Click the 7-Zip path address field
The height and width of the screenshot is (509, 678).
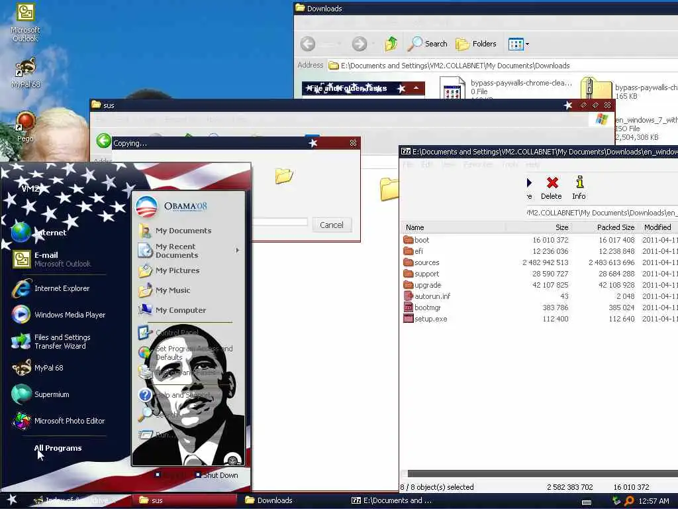[x=602, y=213]
